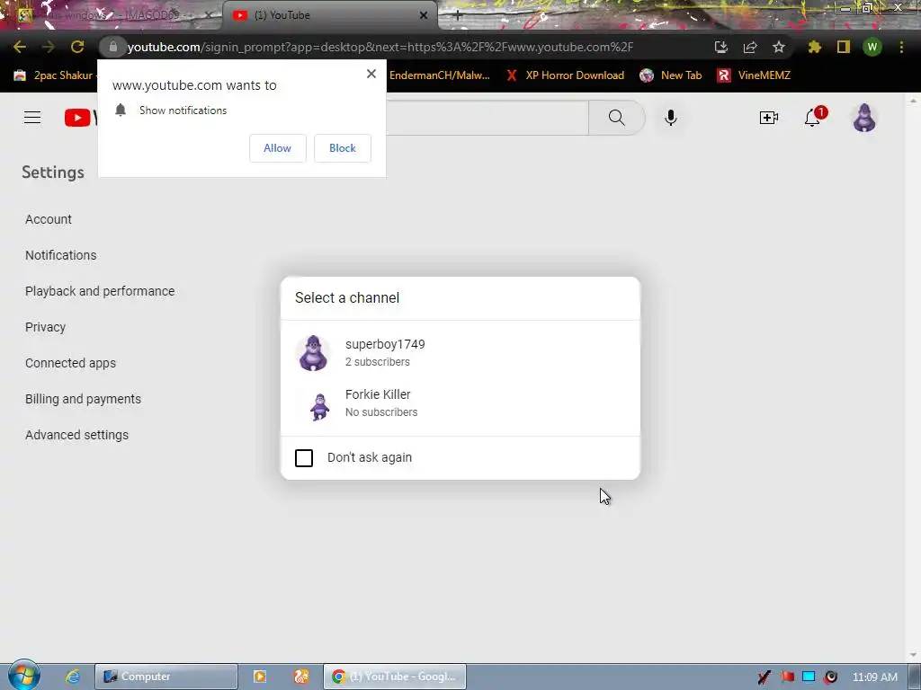Click the browser back arrow

coord(20,47)
